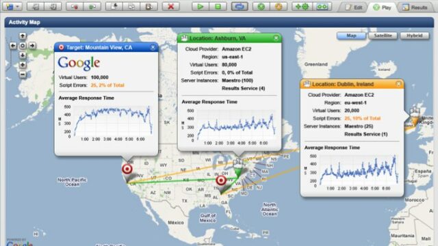Click the green globe toolbar icon

[261, 6]
